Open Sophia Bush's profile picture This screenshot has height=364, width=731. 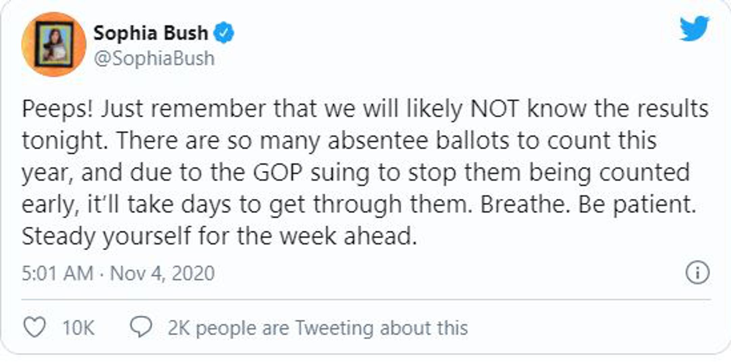tap(54, 44)
